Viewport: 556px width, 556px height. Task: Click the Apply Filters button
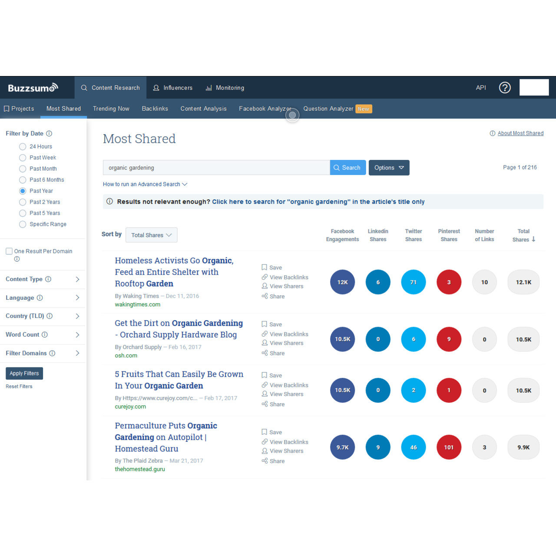point(24,373)
